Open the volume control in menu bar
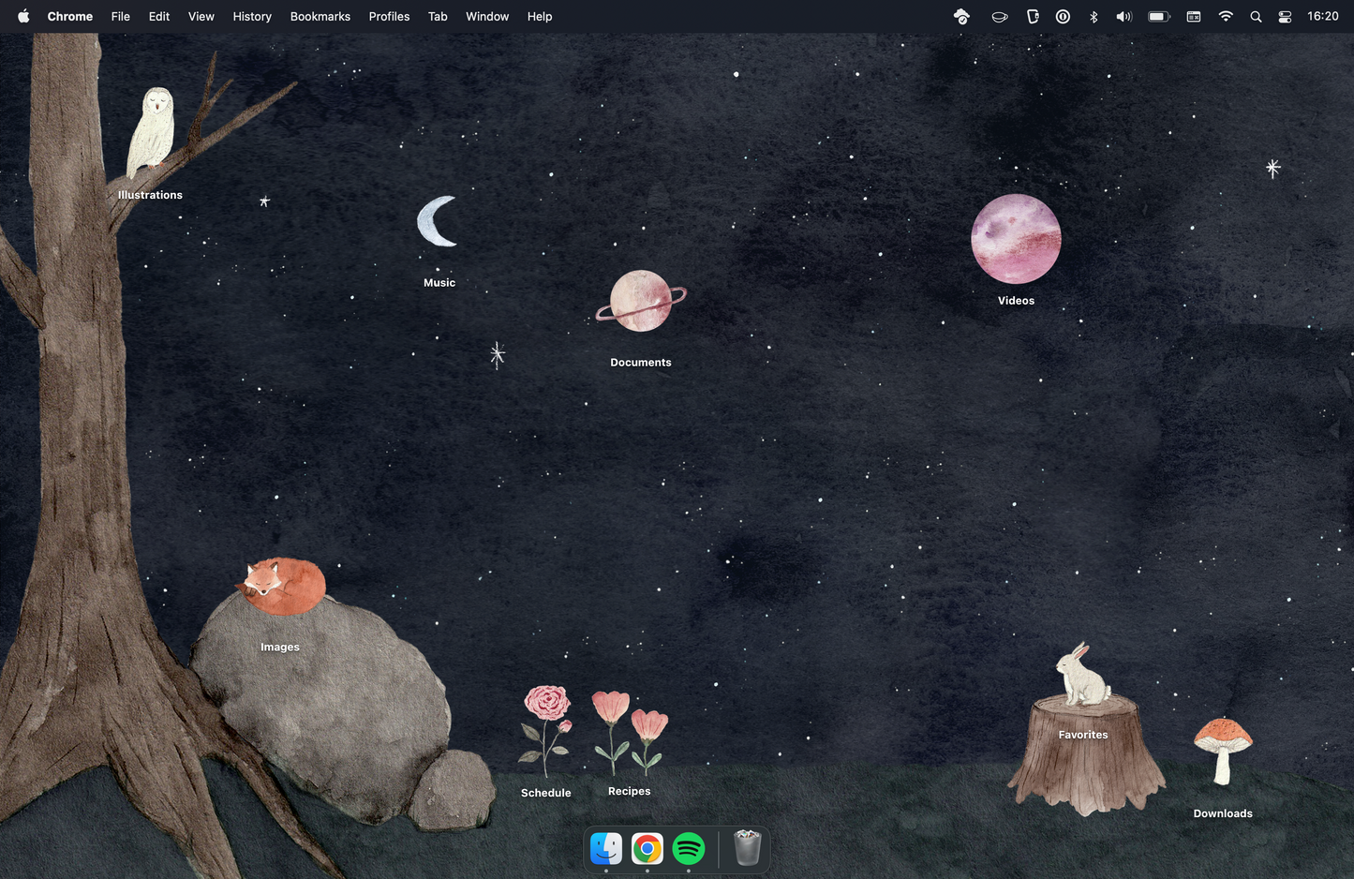Image resolution: width=1354 pixels, height=879 pixels. tap(1124, 16)
